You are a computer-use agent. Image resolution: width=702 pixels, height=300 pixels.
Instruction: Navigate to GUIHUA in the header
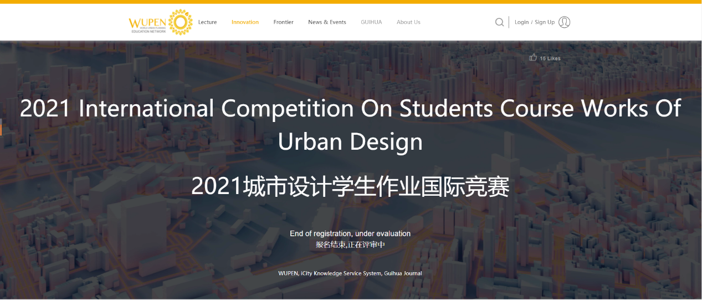(x=371, y=22)
